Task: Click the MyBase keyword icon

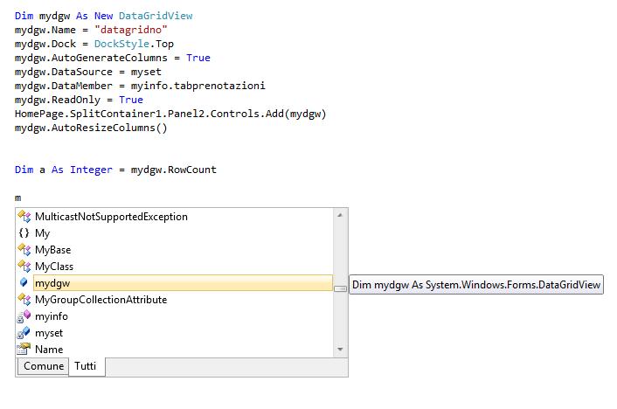Action: click(24, 250)
